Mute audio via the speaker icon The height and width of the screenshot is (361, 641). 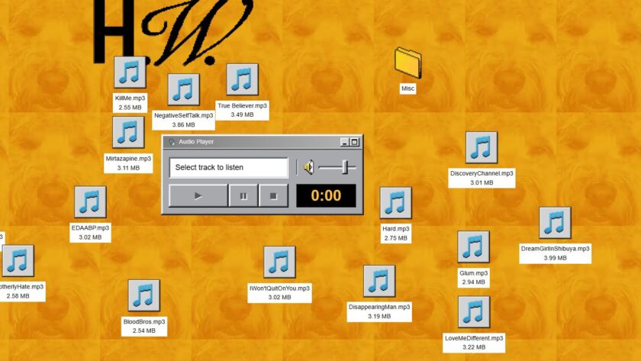pos(308,167)
